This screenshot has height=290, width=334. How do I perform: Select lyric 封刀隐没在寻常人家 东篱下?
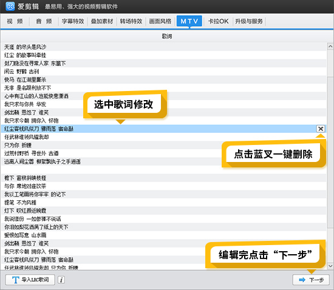tap(163, 63)
